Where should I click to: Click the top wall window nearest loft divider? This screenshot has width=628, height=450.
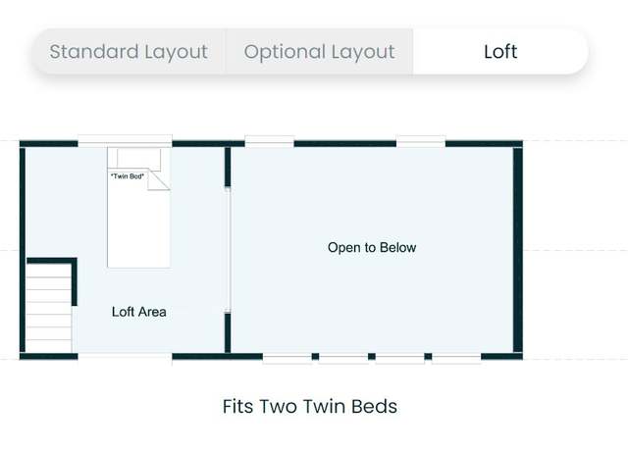269,141
